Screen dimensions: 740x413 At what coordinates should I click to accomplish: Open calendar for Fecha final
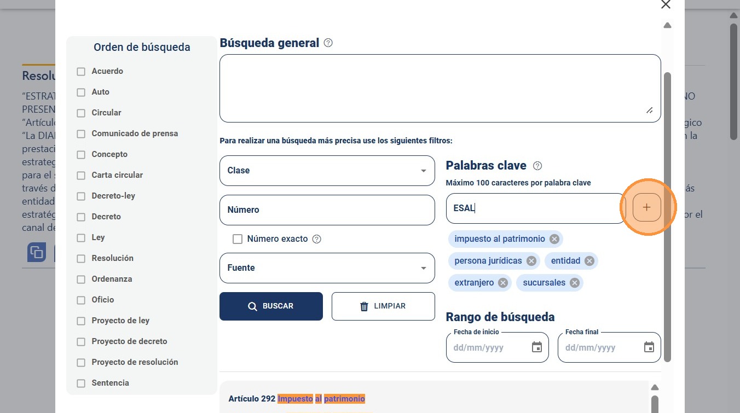tap(649, 347)
